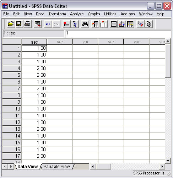Click the Use Sets circles icon
Viewport: 173px width, 178px height.
[148, 24]
